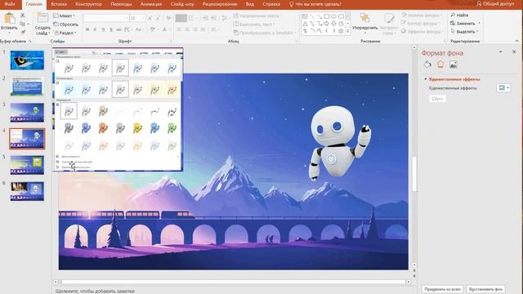Click the slide pane vertical scrollbar thumb
The width and height of the screenshot is (523, 294).
414,174
